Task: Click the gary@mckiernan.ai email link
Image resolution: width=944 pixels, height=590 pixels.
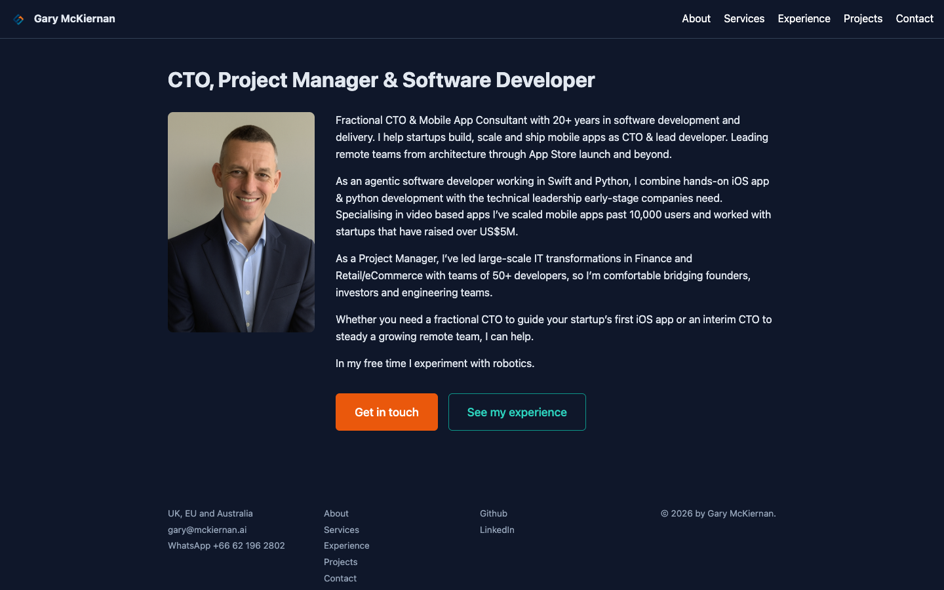Action: [207, 530]
